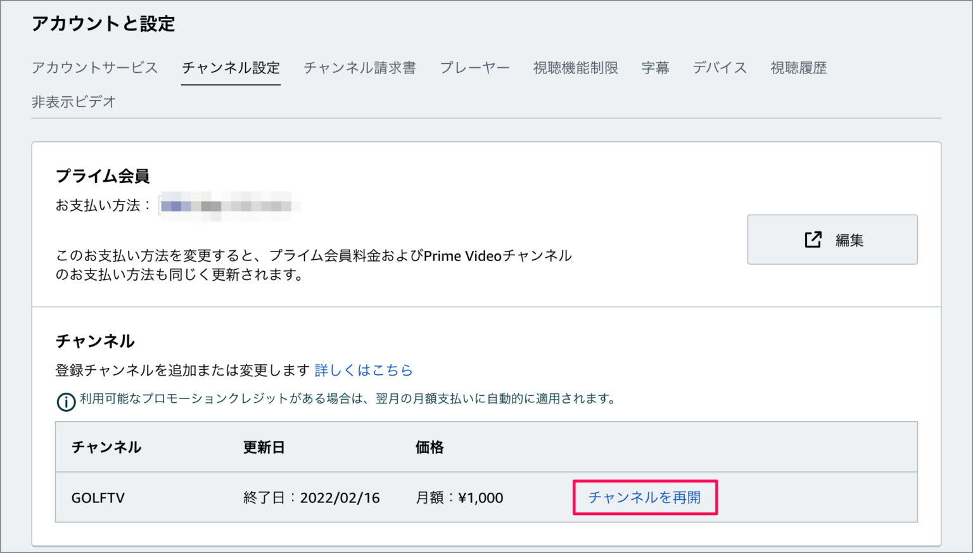View the 視聴履歴 tab
The height and width of the screenshot is (553, 973).
click(798, 68)
